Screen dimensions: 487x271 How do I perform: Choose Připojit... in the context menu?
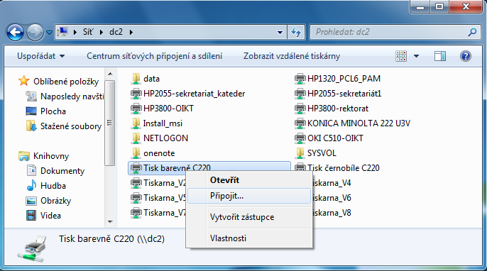(249, 196)
